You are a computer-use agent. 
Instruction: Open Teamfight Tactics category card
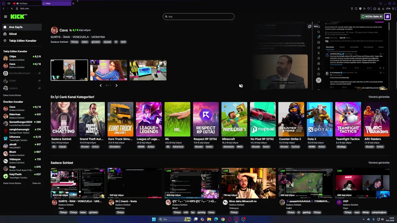pos(348,119)
